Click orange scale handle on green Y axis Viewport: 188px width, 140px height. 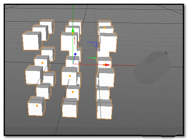click(x=73, y=33)
